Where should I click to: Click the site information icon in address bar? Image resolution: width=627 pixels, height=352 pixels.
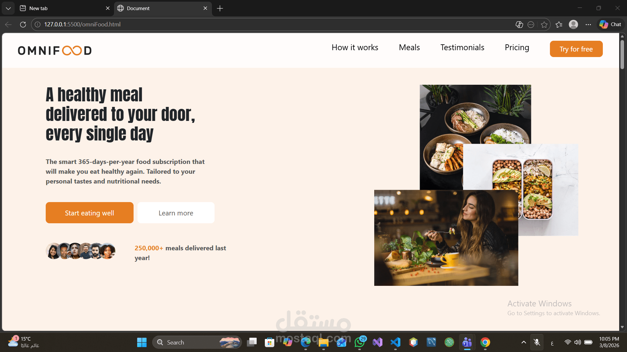(38, 24)
